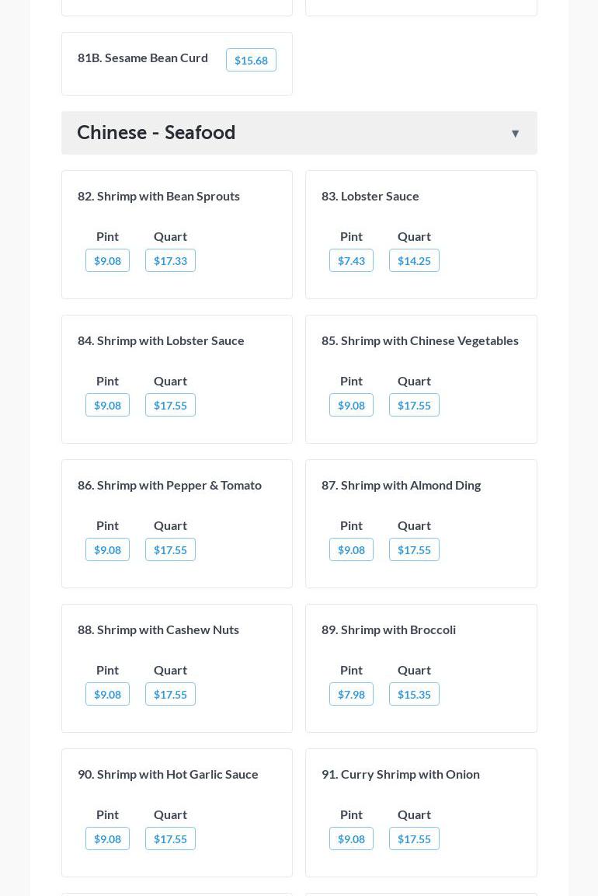598x896 pixels.
Task: Choose Lobster Sauce Quart at $14.25
Action: click(414, 261)
